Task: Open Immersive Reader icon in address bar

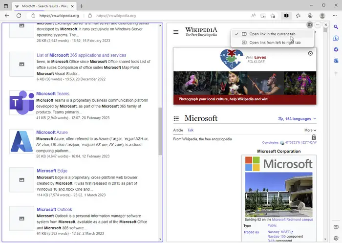Action: [263, 16]
